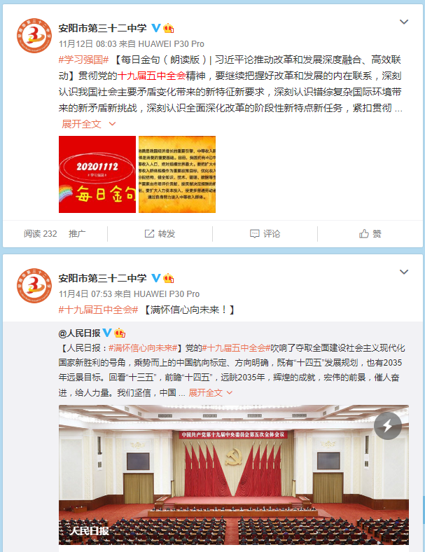Click crown icon next to 人民日报
Viewport: 425px width, 552px height.
pos(120,333)
